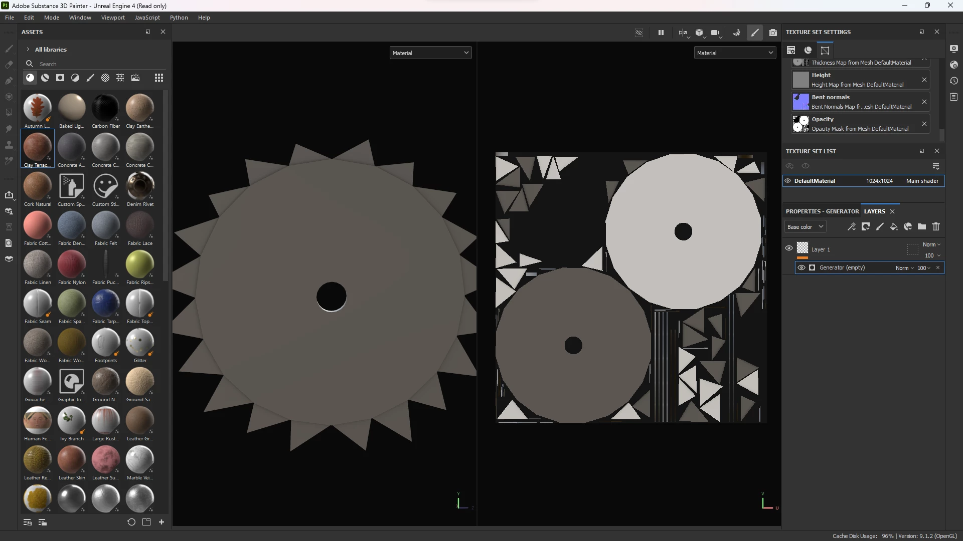963x541 pixels.
Task: Click the camera screenshot icon in viewport toolbar
Action: pyautogui.click(x=773, y=33)
